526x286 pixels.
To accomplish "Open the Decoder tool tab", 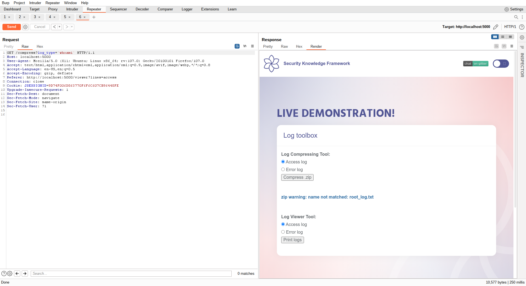I will [x=142, y=9].
